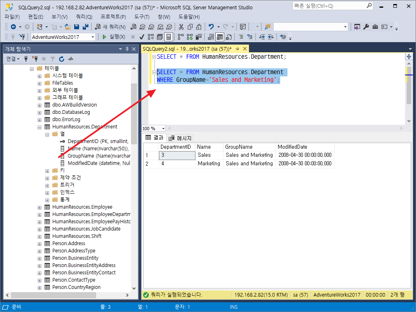Click the DMX query icon
This screenshot has width=416, height=312.
151,27
